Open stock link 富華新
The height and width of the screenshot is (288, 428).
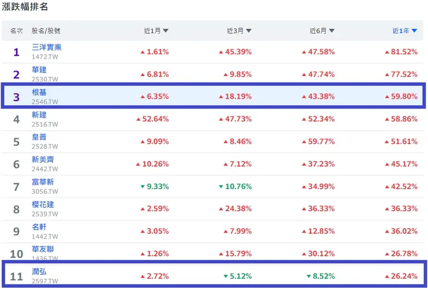43,182
